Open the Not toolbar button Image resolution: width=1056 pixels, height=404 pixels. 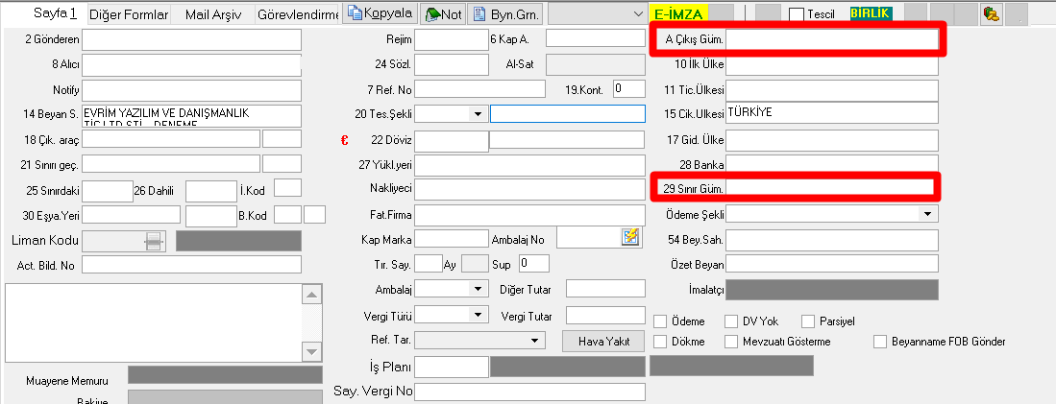point(443,13)
